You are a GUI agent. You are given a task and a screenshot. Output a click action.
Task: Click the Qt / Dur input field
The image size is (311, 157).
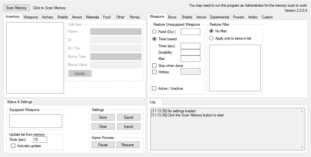116,48
